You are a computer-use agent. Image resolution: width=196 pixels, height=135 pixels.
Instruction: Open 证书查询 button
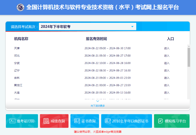[85, 121]
